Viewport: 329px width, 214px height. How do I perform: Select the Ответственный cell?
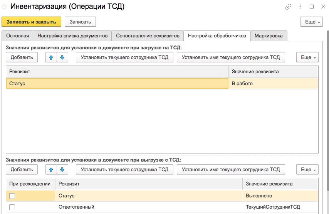point(149,207)
